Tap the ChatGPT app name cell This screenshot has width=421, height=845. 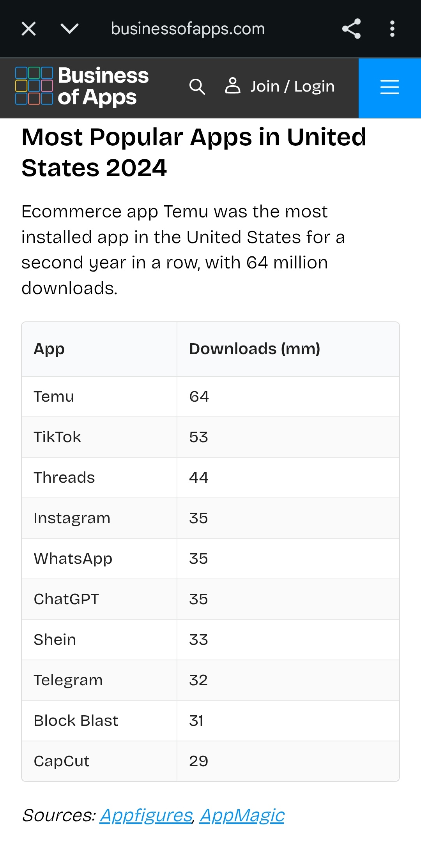click(x=66, y=599)
